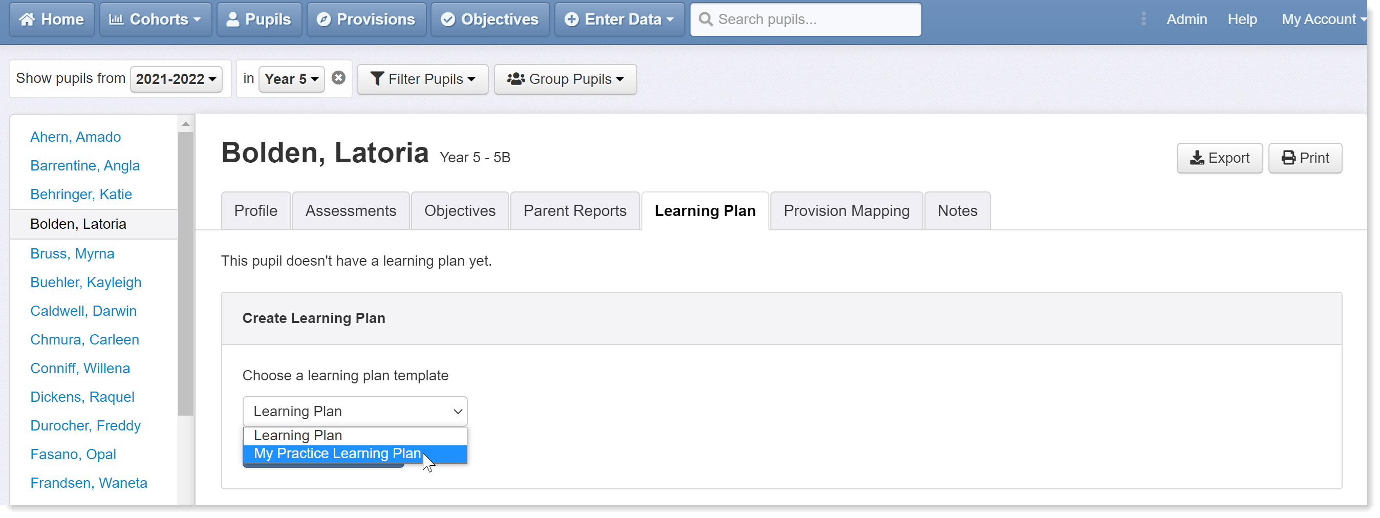This screenshot has height=518, width=1380.
Task: Click the pupil list scrollbar up arrow
Action: [x=186, y=124]
